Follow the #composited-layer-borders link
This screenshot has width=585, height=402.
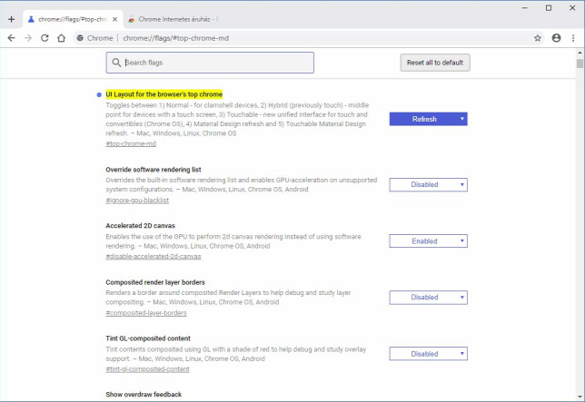(146, 313)
